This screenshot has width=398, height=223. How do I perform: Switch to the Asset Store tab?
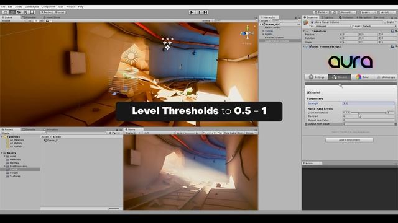[52, 17]
